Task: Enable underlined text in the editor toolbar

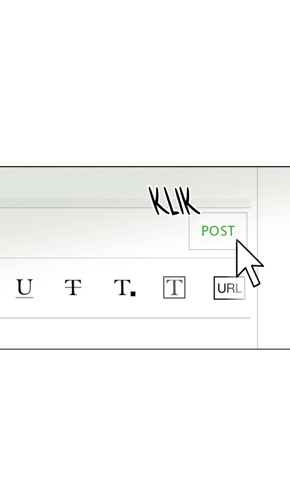Action: pyautogui.click(x=24, y=288)
